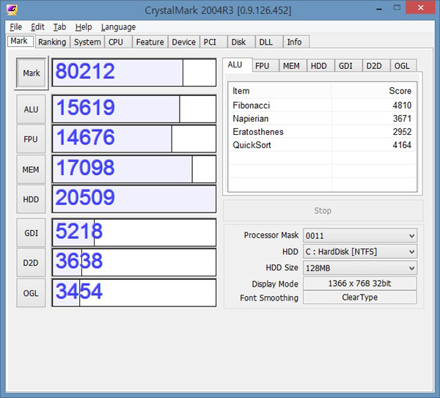This screenshot has width=440, height=398.
Task: Minimize the CrystalMark window
Action: pos(379,8)
